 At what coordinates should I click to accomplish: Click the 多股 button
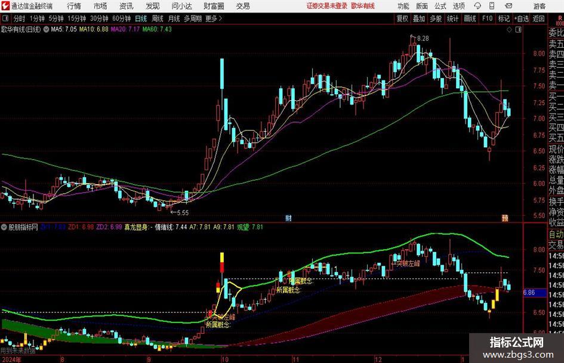[x=436, y=18]
